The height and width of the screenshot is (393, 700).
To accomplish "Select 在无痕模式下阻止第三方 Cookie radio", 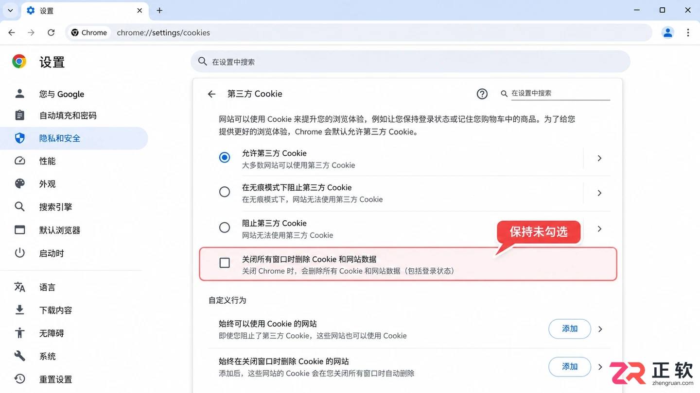I will coord(225,192).
